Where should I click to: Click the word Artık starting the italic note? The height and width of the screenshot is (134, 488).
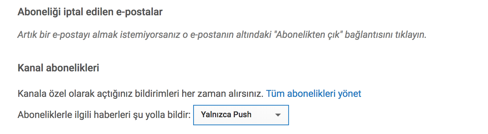(x=26, y=35)
